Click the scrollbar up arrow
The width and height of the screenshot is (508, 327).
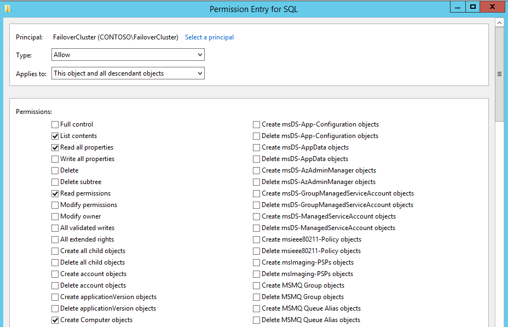499,22
